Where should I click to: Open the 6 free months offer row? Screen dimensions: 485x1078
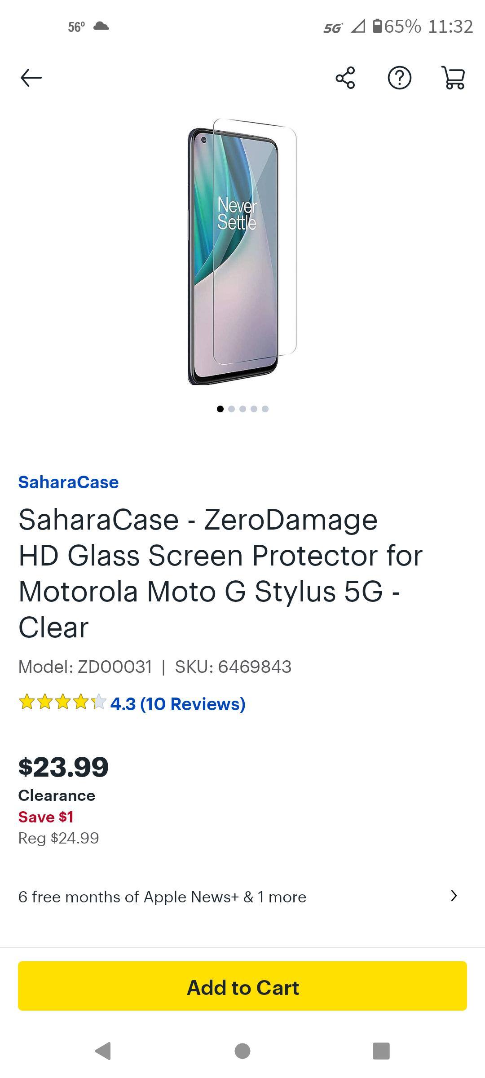click(x=162, y=897)
